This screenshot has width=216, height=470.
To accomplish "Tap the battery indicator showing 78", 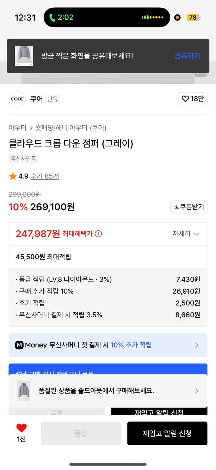I will (x=193, y=18).
